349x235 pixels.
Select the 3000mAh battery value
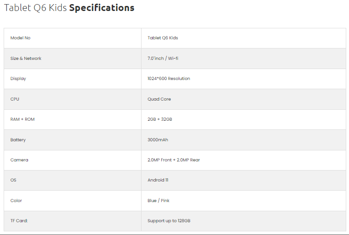(x=158, y=140)
